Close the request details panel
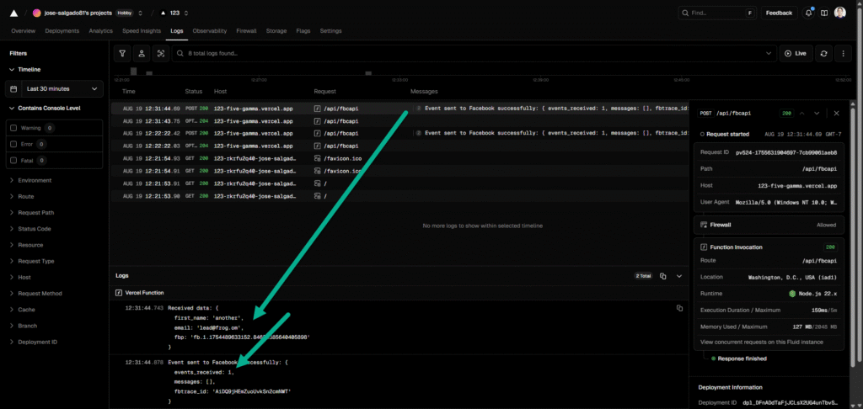The height and width of the screenshot is (409, 863). 836,113
